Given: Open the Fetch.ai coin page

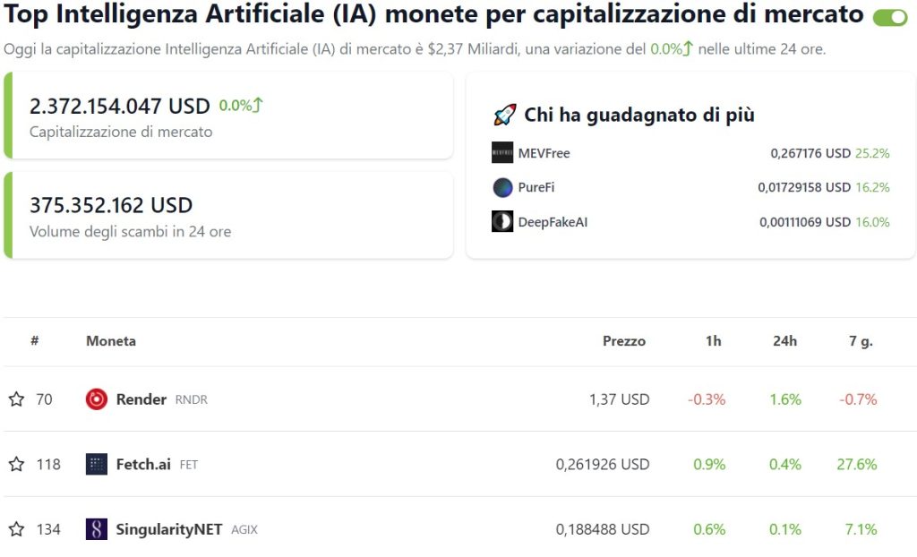Looking at the screenshot, I should click(x=143, y=465).
